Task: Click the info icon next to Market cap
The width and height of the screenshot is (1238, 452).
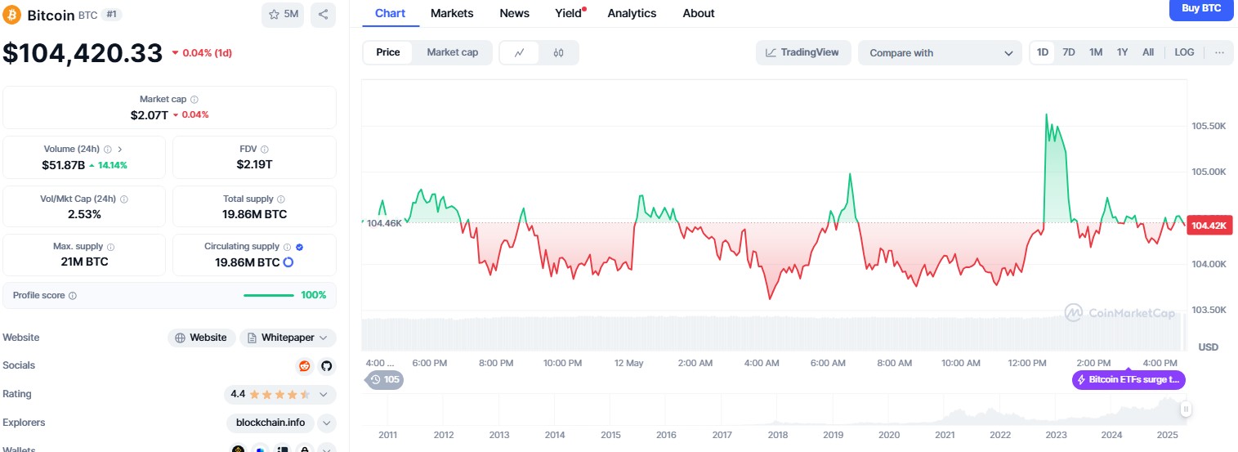Action: (x=194, y=99)
